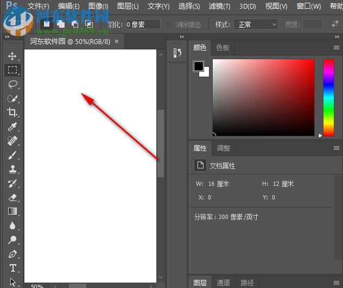
Task: Select the Blur tool
Action: (12, 226)
